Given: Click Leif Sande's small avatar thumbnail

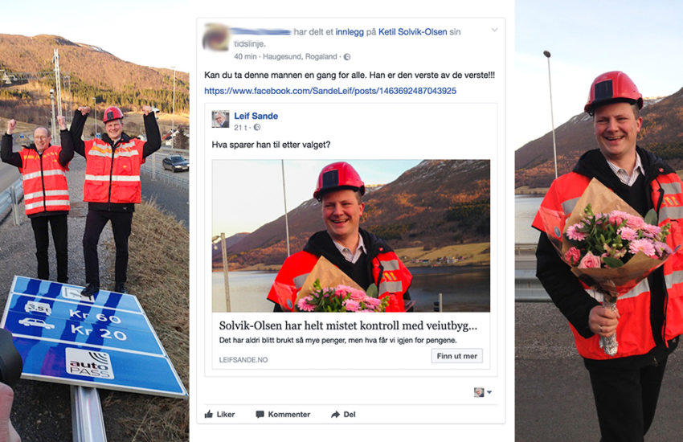Looking at the screenshot, I should point(220,119).
